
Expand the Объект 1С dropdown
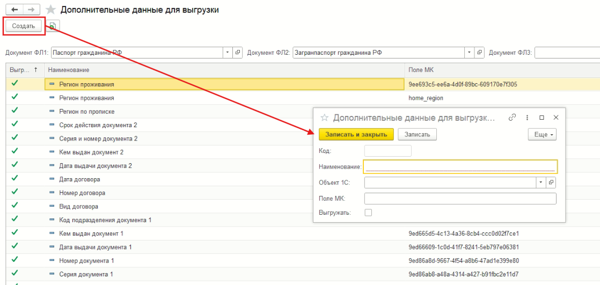point(540,182)
